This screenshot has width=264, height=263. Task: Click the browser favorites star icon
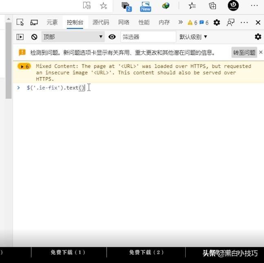pos(104,6)
